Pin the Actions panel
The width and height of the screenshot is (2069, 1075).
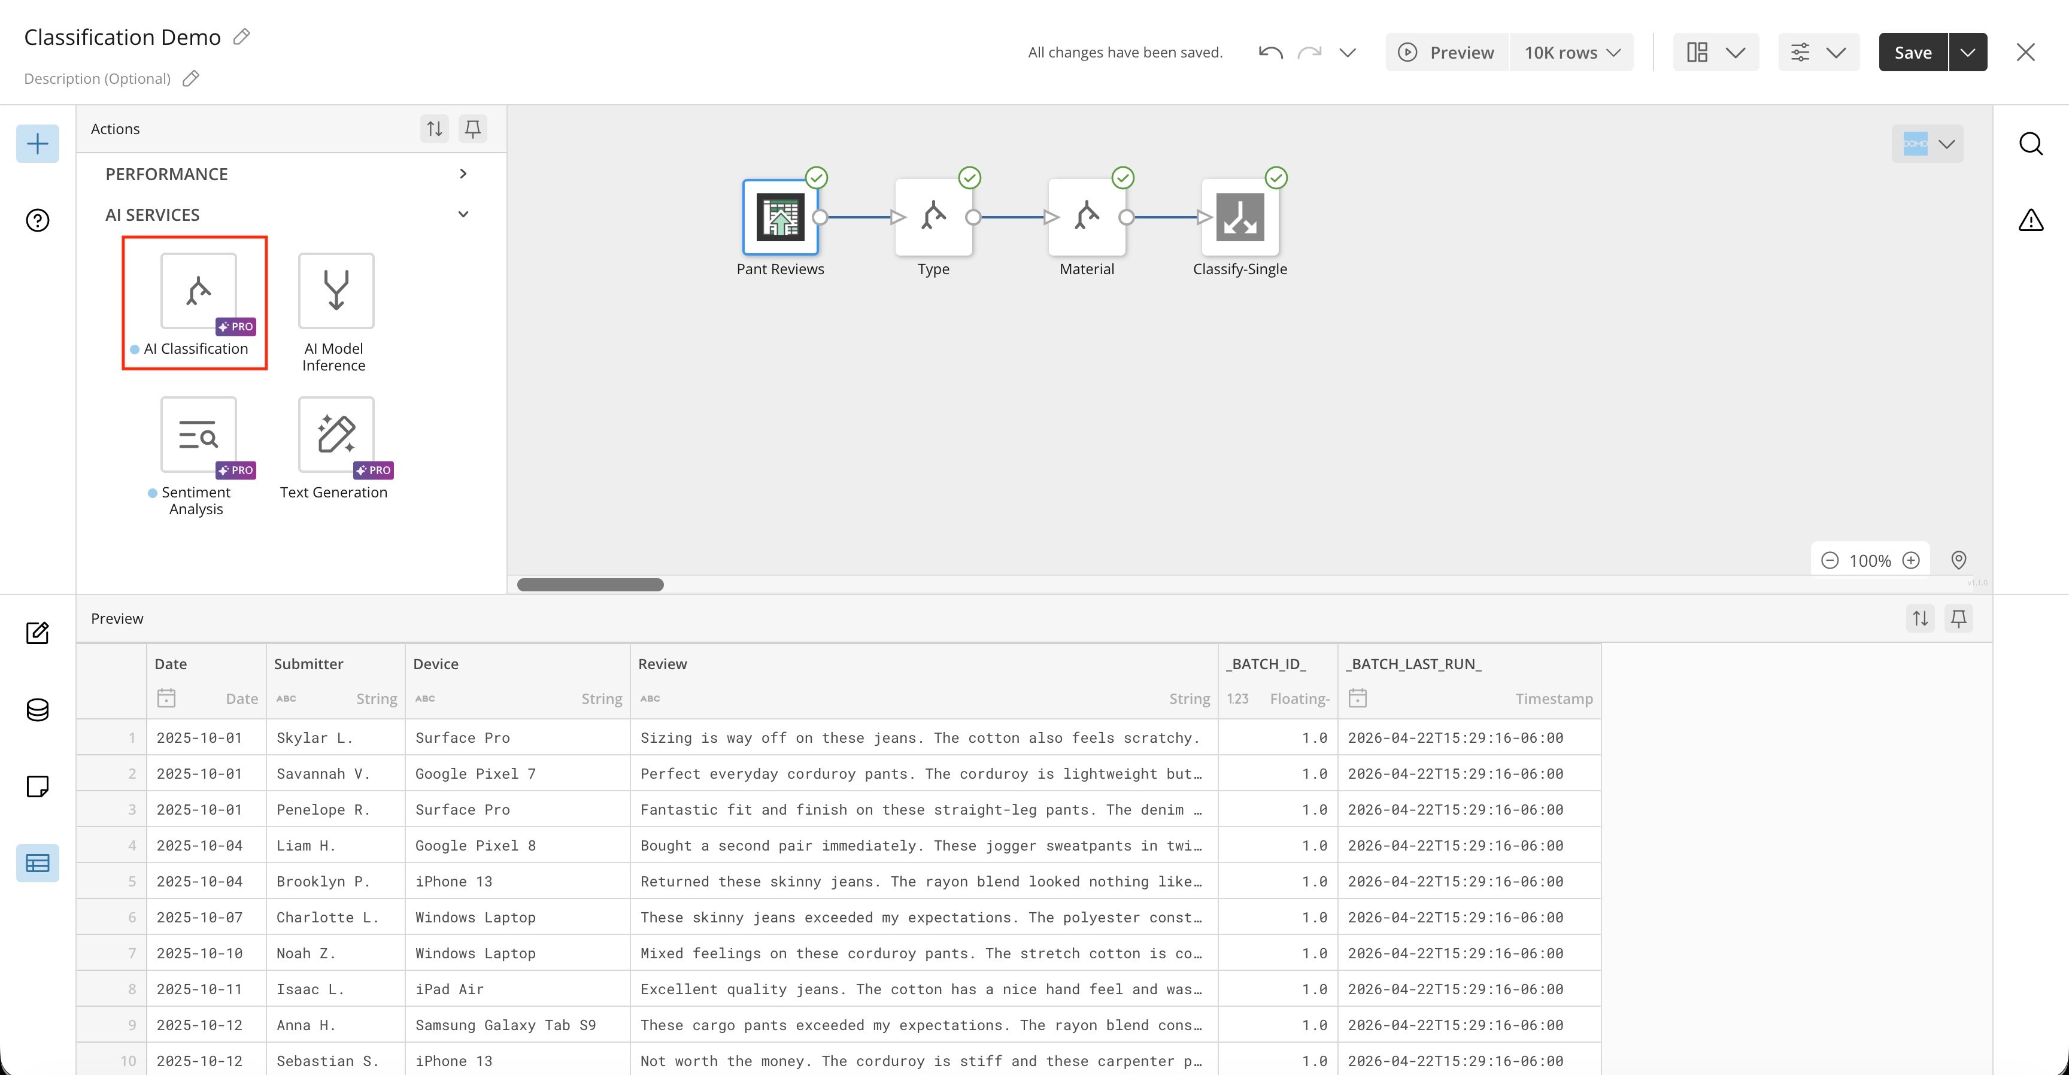pyautogui.click(x=473, y=129)
